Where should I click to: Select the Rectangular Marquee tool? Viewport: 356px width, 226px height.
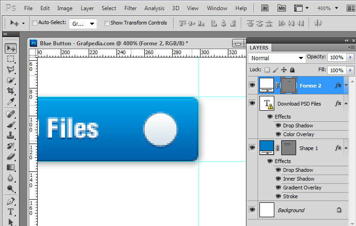coord(11,59)
